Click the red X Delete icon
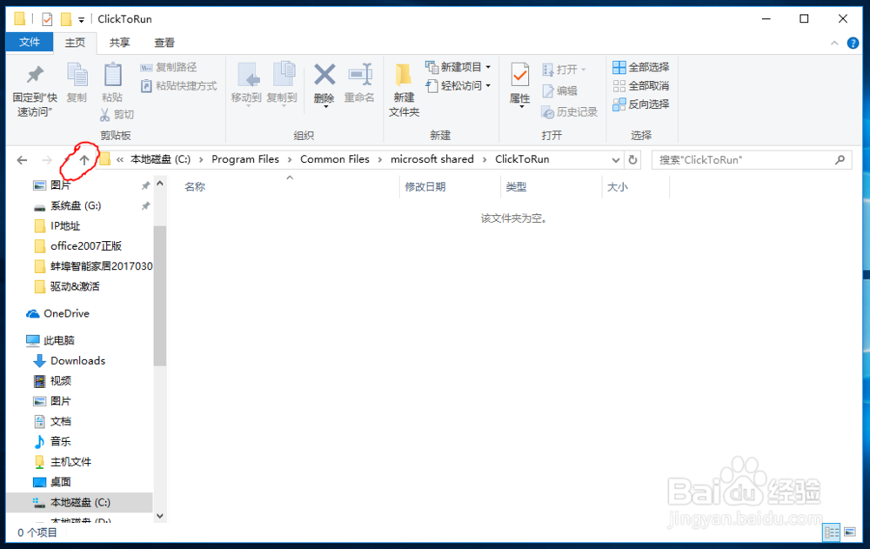This screenshot has width=870, height=549. (324, 74)
